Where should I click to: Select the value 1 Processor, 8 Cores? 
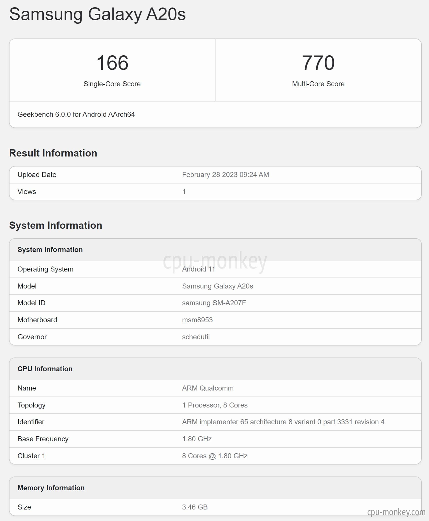[x=215, y=405]
